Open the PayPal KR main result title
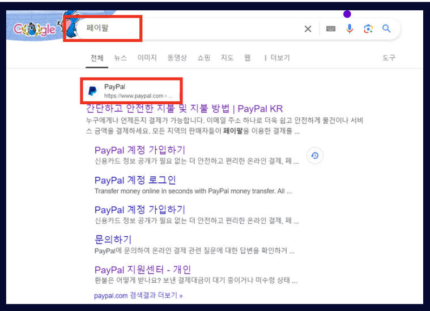This screenshot has width=430, height=311. 184,109
